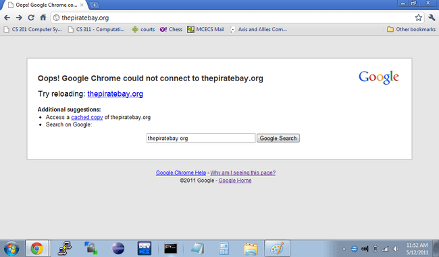Open the Command Prompt taskbar icon
The width and height of the screenshot is (439, 257).
click(x=170, y=248)
